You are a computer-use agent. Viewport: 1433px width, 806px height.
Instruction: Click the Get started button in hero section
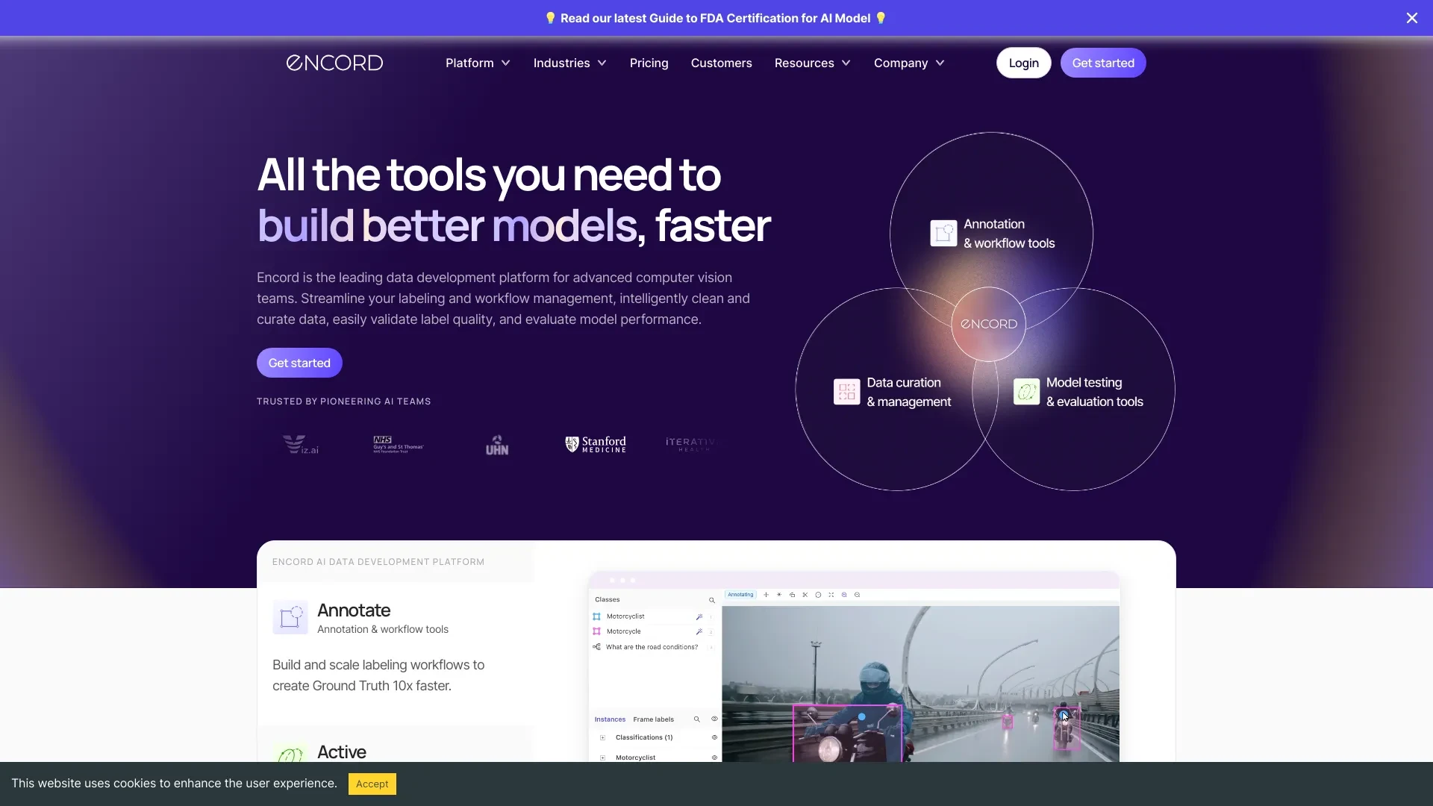[x=299, y=362]
